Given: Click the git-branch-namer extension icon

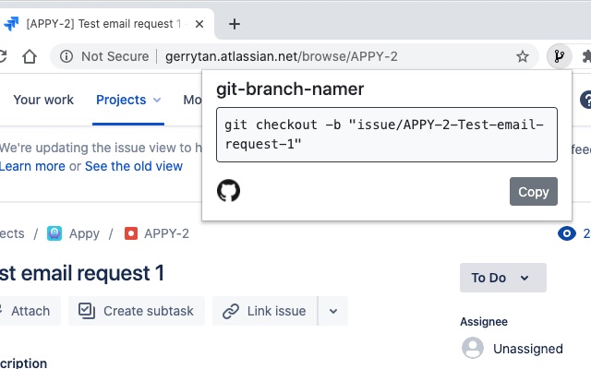Looking at the screenshot, I should click(560, 56).
